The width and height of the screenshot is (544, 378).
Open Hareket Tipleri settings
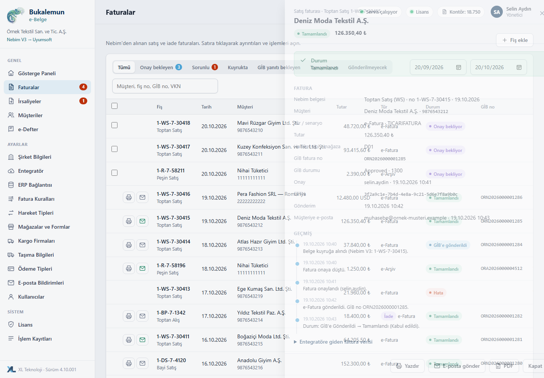tap(47, 213)
